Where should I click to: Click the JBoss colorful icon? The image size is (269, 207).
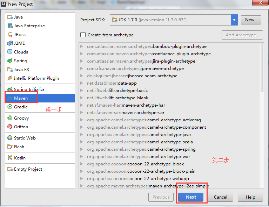(10, 34)
